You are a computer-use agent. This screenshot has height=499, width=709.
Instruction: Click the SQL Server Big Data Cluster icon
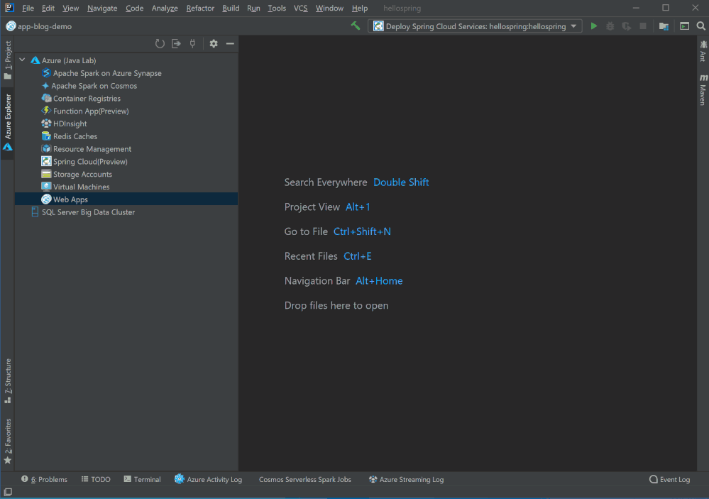(35, 212)
